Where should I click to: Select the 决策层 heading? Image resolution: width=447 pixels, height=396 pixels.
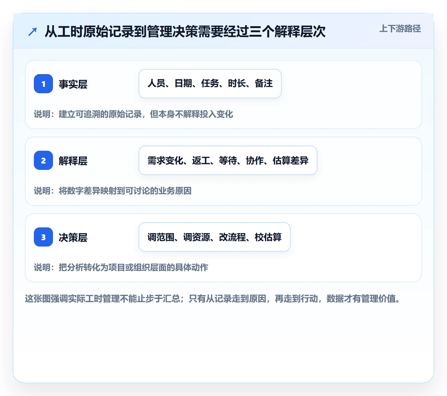(73, 237)
